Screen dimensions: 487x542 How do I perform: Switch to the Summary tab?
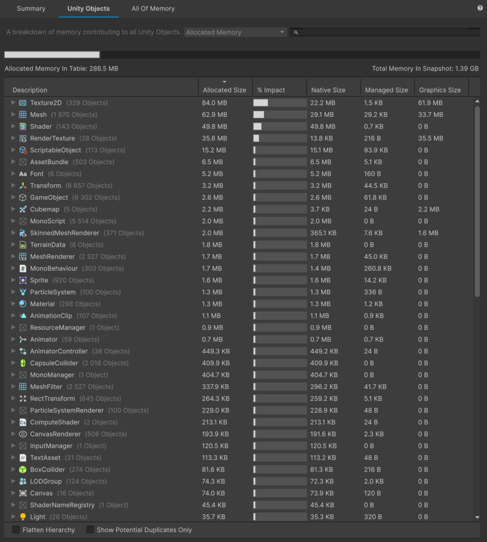click(31, 8)
